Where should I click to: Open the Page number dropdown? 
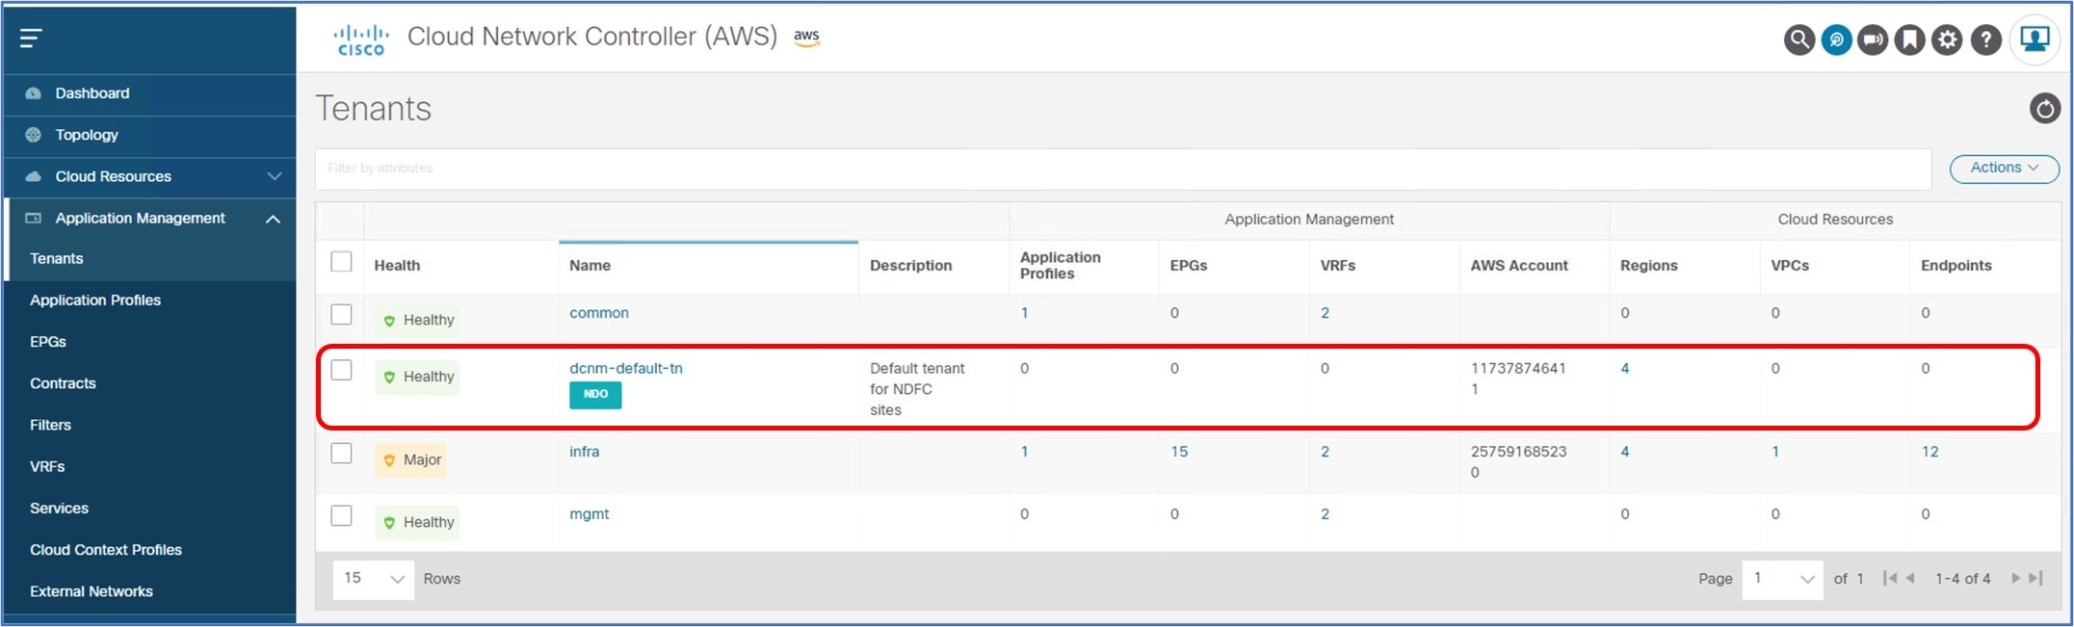1782,579
